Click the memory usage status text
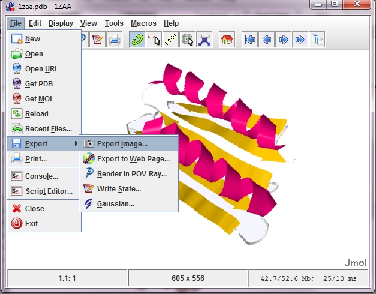376x294 pixels. tap(308, 278)
